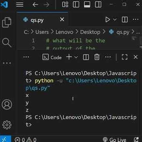Select the Desktop breadcrumb
The height and width of the screenshot is (142, 142).
click(x=90, y=32)
